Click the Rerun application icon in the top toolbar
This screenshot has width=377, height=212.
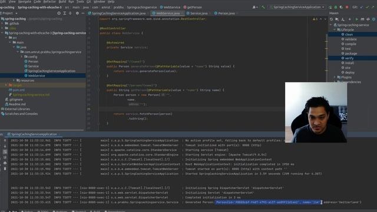[330, 7]
